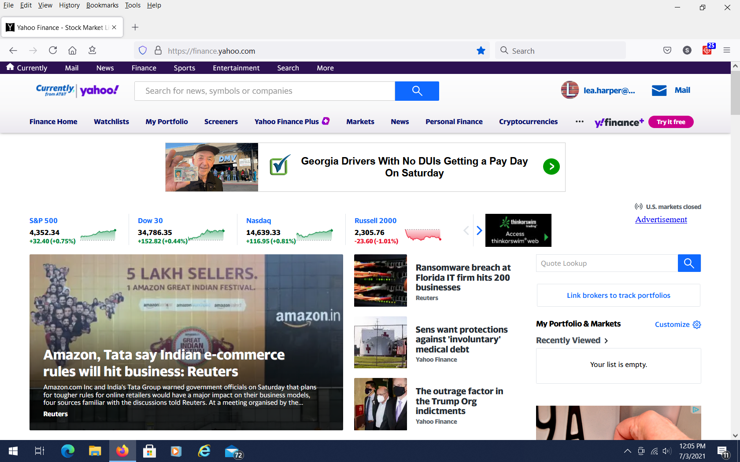Open the S&P 500 quote

(x=44, y=221)
